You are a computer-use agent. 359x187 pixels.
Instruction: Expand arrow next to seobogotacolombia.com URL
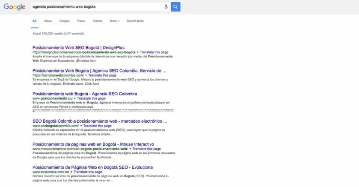[x=81, y=126]
